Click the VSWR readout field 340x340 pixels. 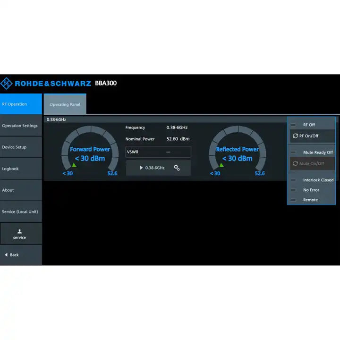(158, 152)
